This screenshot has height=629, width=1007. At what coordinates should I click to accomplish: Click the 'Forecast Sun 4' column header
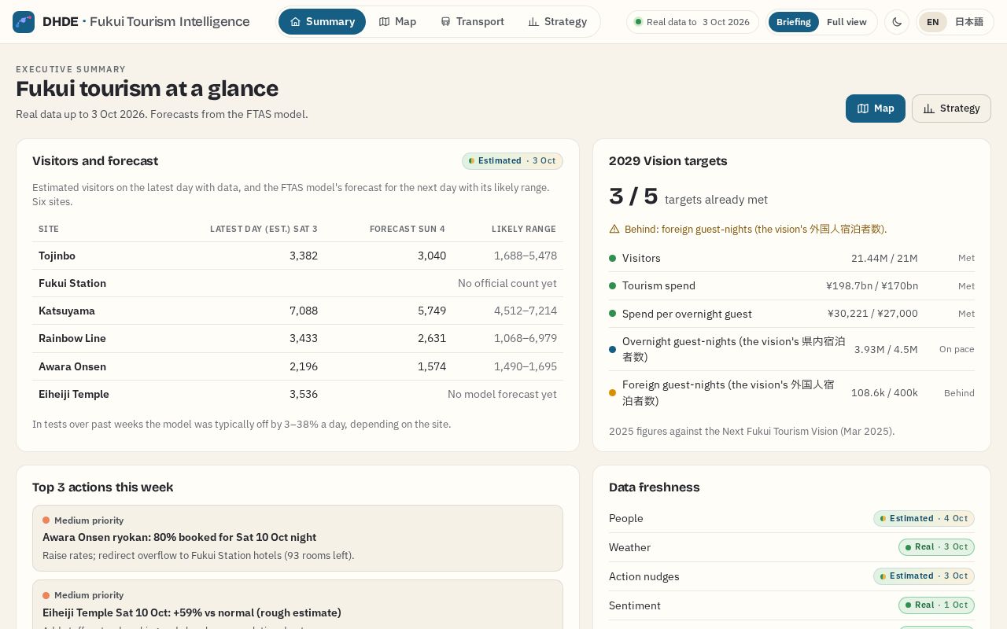tap(408, 229)
